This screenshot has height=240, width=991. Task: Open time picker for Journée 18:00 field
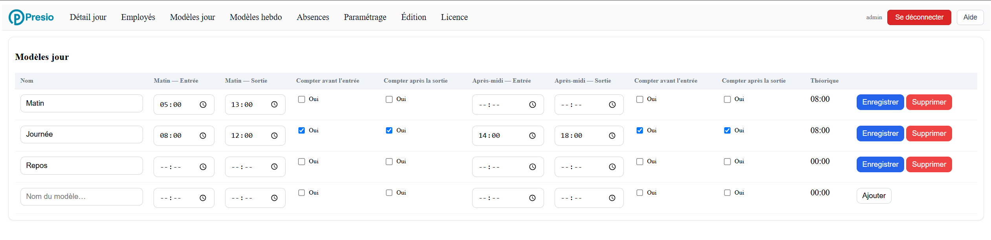click(612, 135)
